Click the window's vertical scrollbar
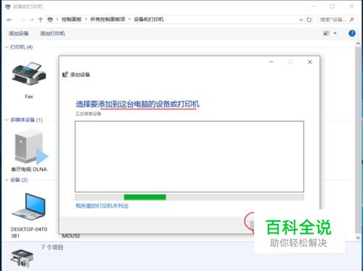The image size is (363, 271). coord(358,140)
